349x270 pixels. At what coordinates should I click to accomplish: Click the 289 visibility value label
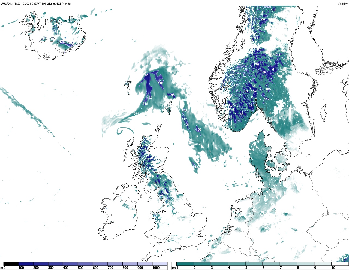185,110
